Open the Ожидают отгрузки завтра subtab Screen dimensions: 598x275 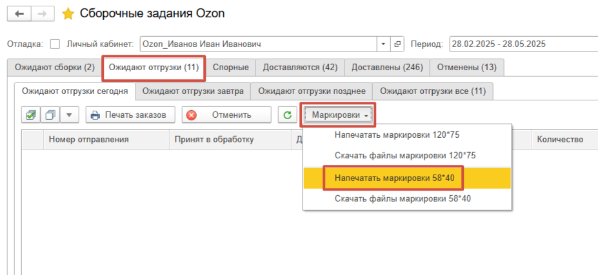(x=193, y=91)
